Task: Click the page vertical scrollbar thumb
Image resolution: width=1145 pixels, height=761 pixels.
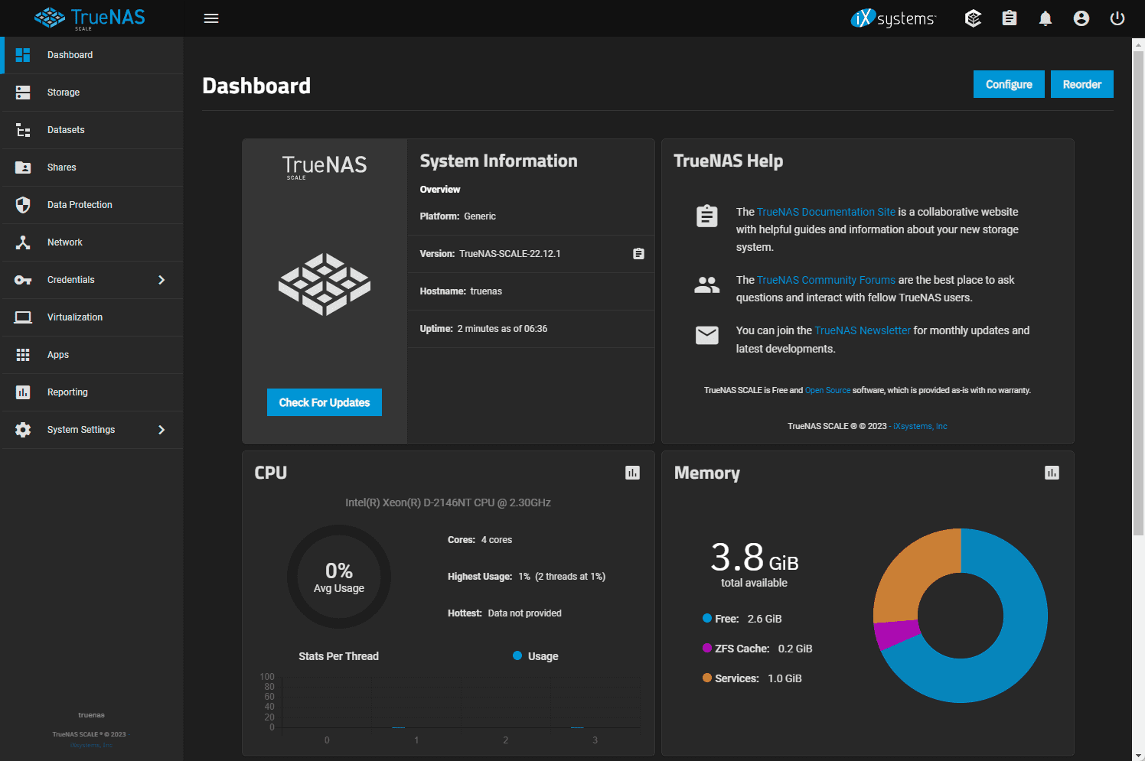Action: (1138, 292)
